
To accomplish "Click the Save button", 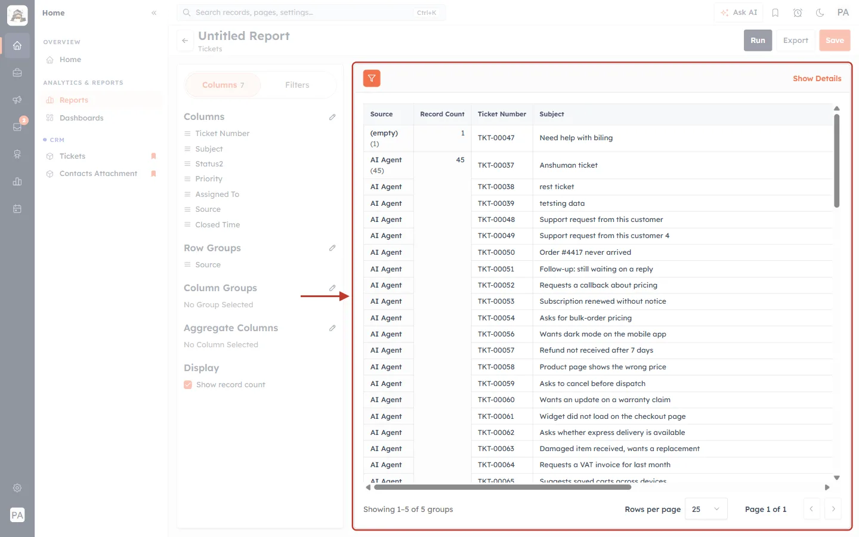I will click(x=835, y=41).
